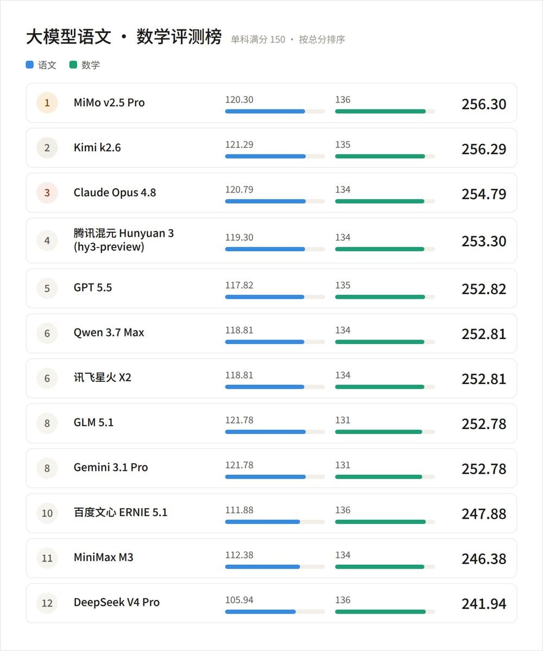Screen dimensions: 543x651
Task: Click the rank 12 badge beside DeepSeek V4 Pro
Action: [47, 603]
